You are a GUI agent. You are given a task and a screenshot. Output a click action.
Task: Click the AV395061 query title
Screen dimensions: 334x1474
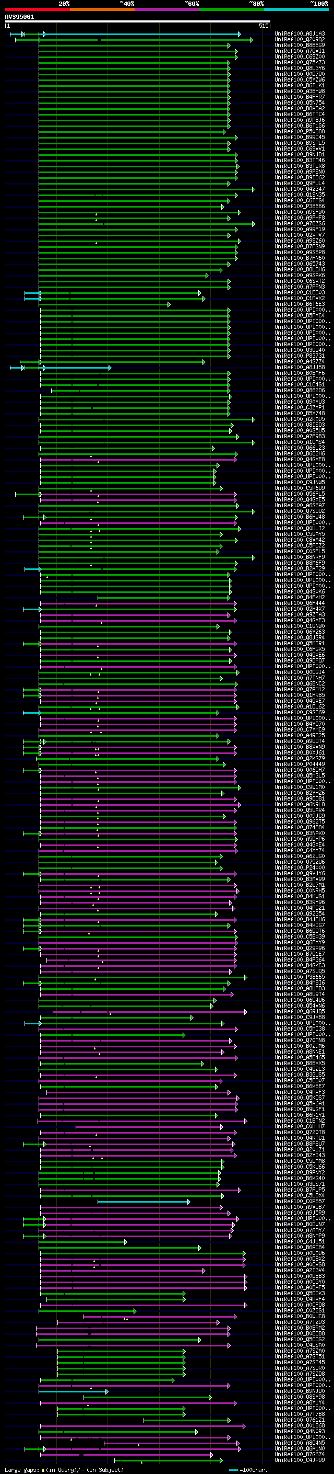pyautogui.click(x=19, y=17)
